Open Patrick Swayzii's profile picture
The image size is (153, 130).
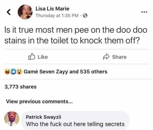point(11,119)
